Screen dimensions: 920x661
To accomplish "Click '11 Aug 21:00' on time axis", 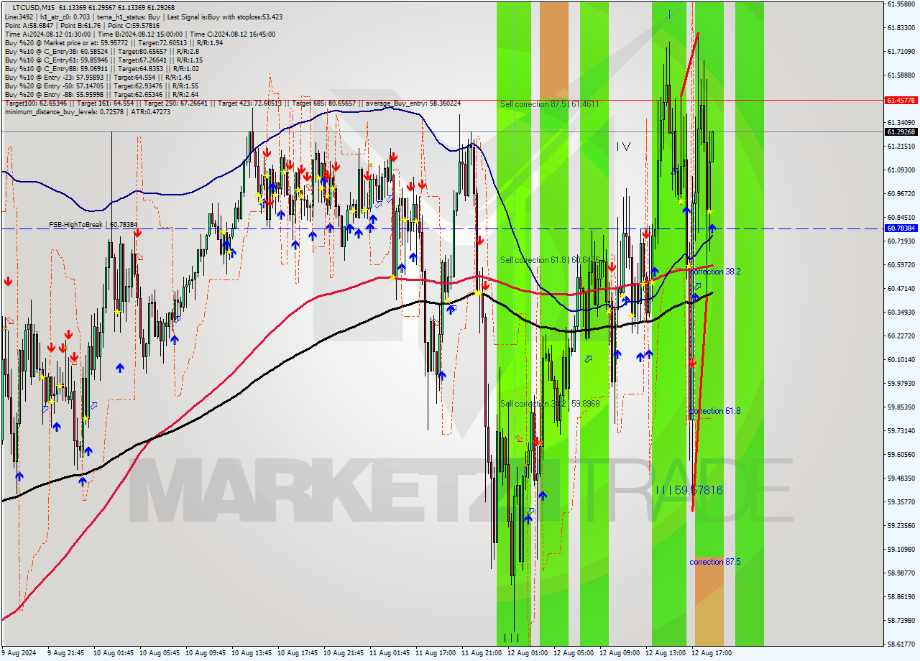I will tap(482, 653).
